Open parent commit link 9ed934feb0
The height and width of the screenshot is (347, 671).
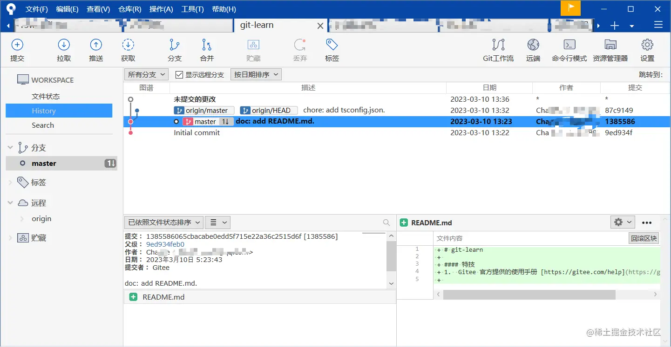click(x=165, y=244)
